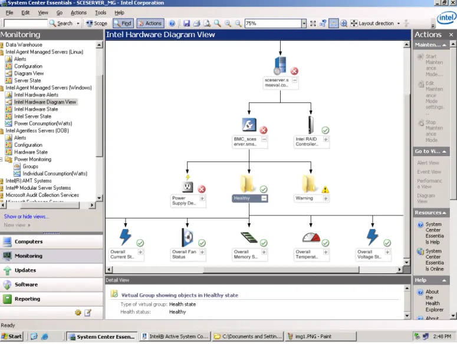Screen dimensions: 457x344
Task: Click the magnifier Zoom tool icon
Action: (218, 24)
